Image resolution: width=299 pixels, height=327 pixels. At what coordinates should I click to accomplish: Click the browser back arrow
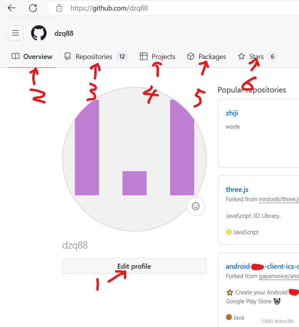(11, 8)
